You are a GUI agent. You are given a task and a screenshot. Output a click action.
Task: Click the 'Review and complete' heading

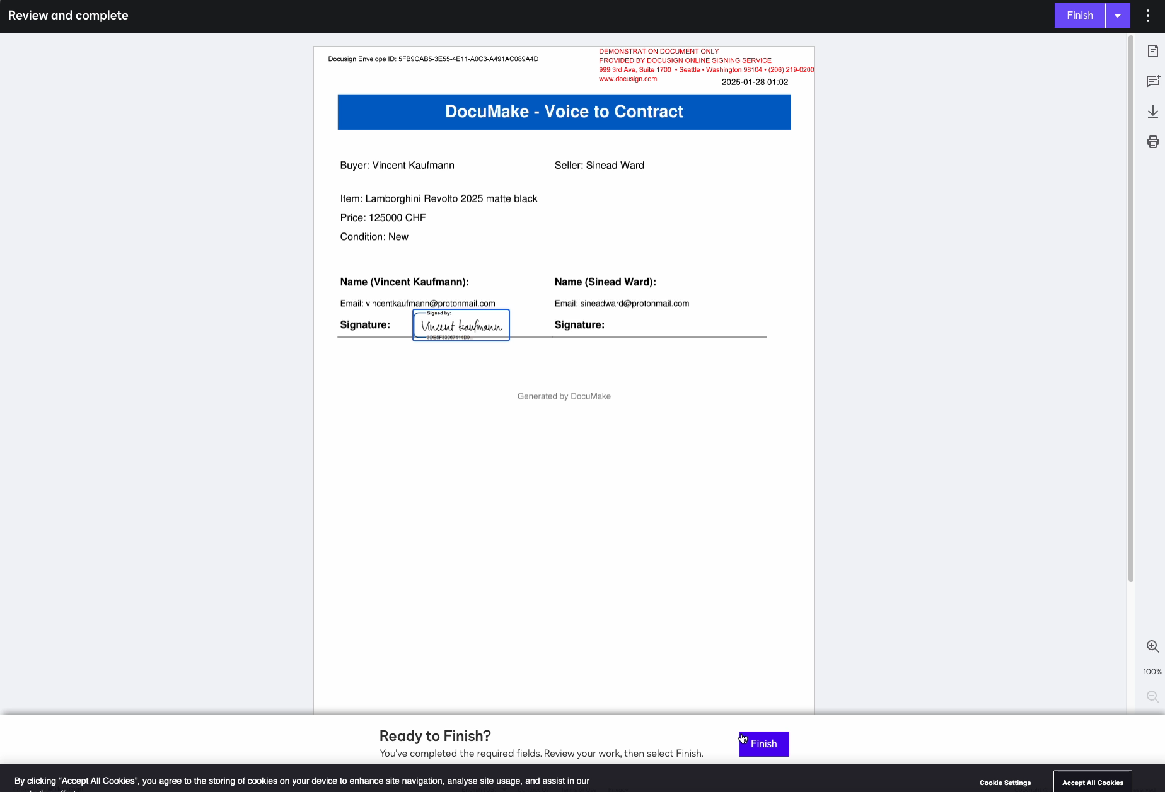[68, 16]
